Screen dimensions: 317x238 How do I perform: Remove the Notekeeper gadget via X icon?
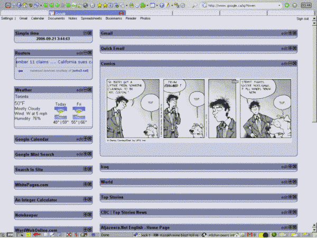click(90, 215)
